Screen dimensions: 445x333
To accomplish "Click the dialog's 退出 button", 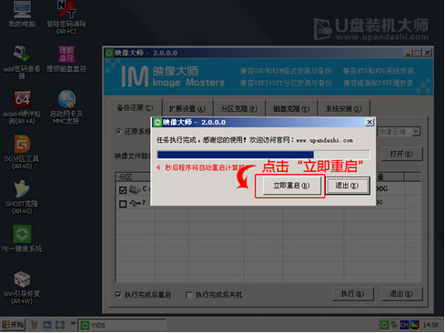I will pyautogui.click(x=347, y=186).
